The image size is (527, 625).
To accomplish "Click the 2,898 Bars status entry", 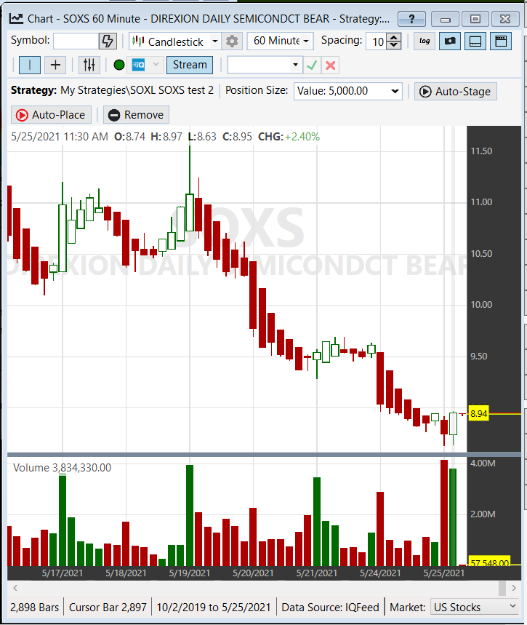I will pos(35,608).
